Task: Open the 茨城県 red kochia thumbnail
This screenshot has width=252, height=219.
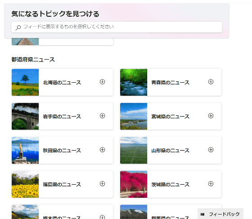Action: (134, 184)
